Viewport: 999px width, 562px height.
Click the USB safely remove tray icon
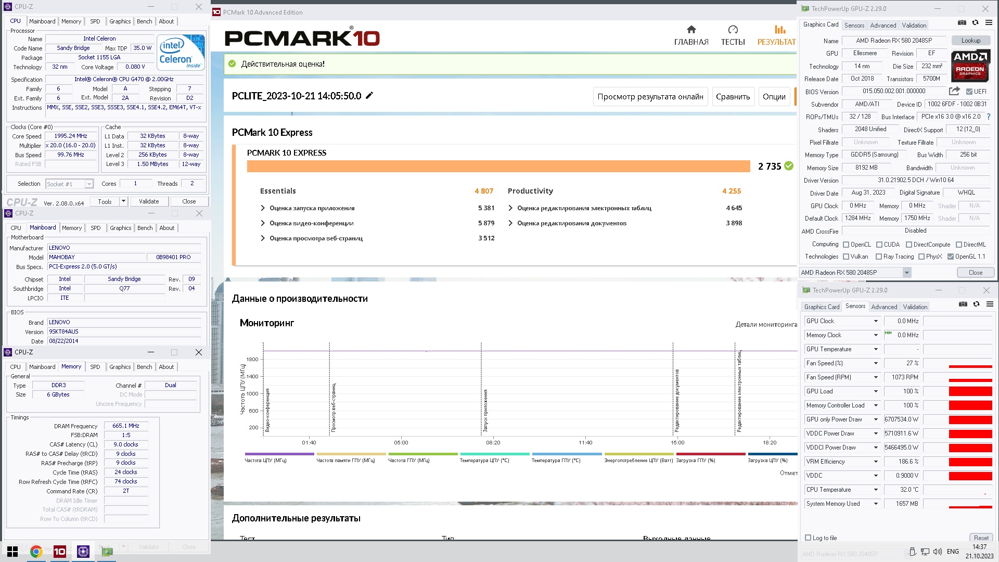(912, 552)
